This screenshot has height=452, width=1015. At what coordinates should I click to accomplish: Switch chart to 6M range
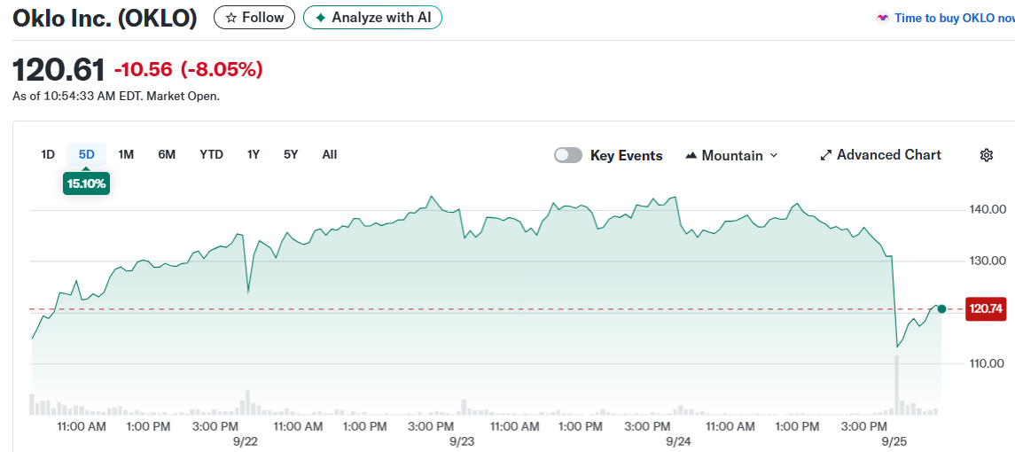167,155
